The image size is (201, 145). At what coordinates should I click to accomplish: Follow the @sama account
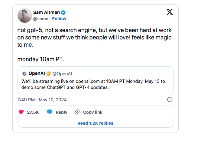tap(59, 19)
